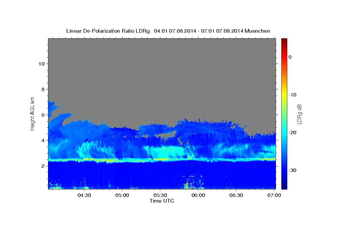Viewport: 341px width, 227px height.
Task: Click the cyan section of the colorbar
Action: 284,133
